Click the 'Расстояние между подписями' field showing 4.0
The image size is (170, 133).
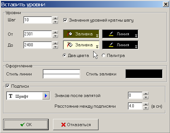pyautogui.click(x=135, y=106)
